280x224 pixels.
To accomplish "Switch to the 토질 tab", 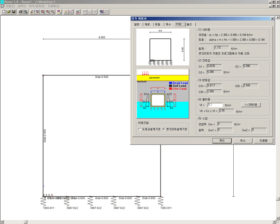I will [x=158, y=24].
